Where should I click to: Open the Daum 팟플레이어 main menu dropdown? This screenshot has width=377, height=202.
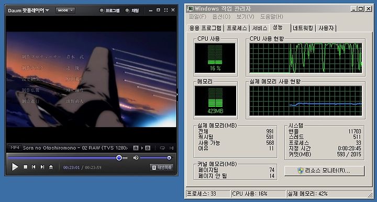point(28,10)
